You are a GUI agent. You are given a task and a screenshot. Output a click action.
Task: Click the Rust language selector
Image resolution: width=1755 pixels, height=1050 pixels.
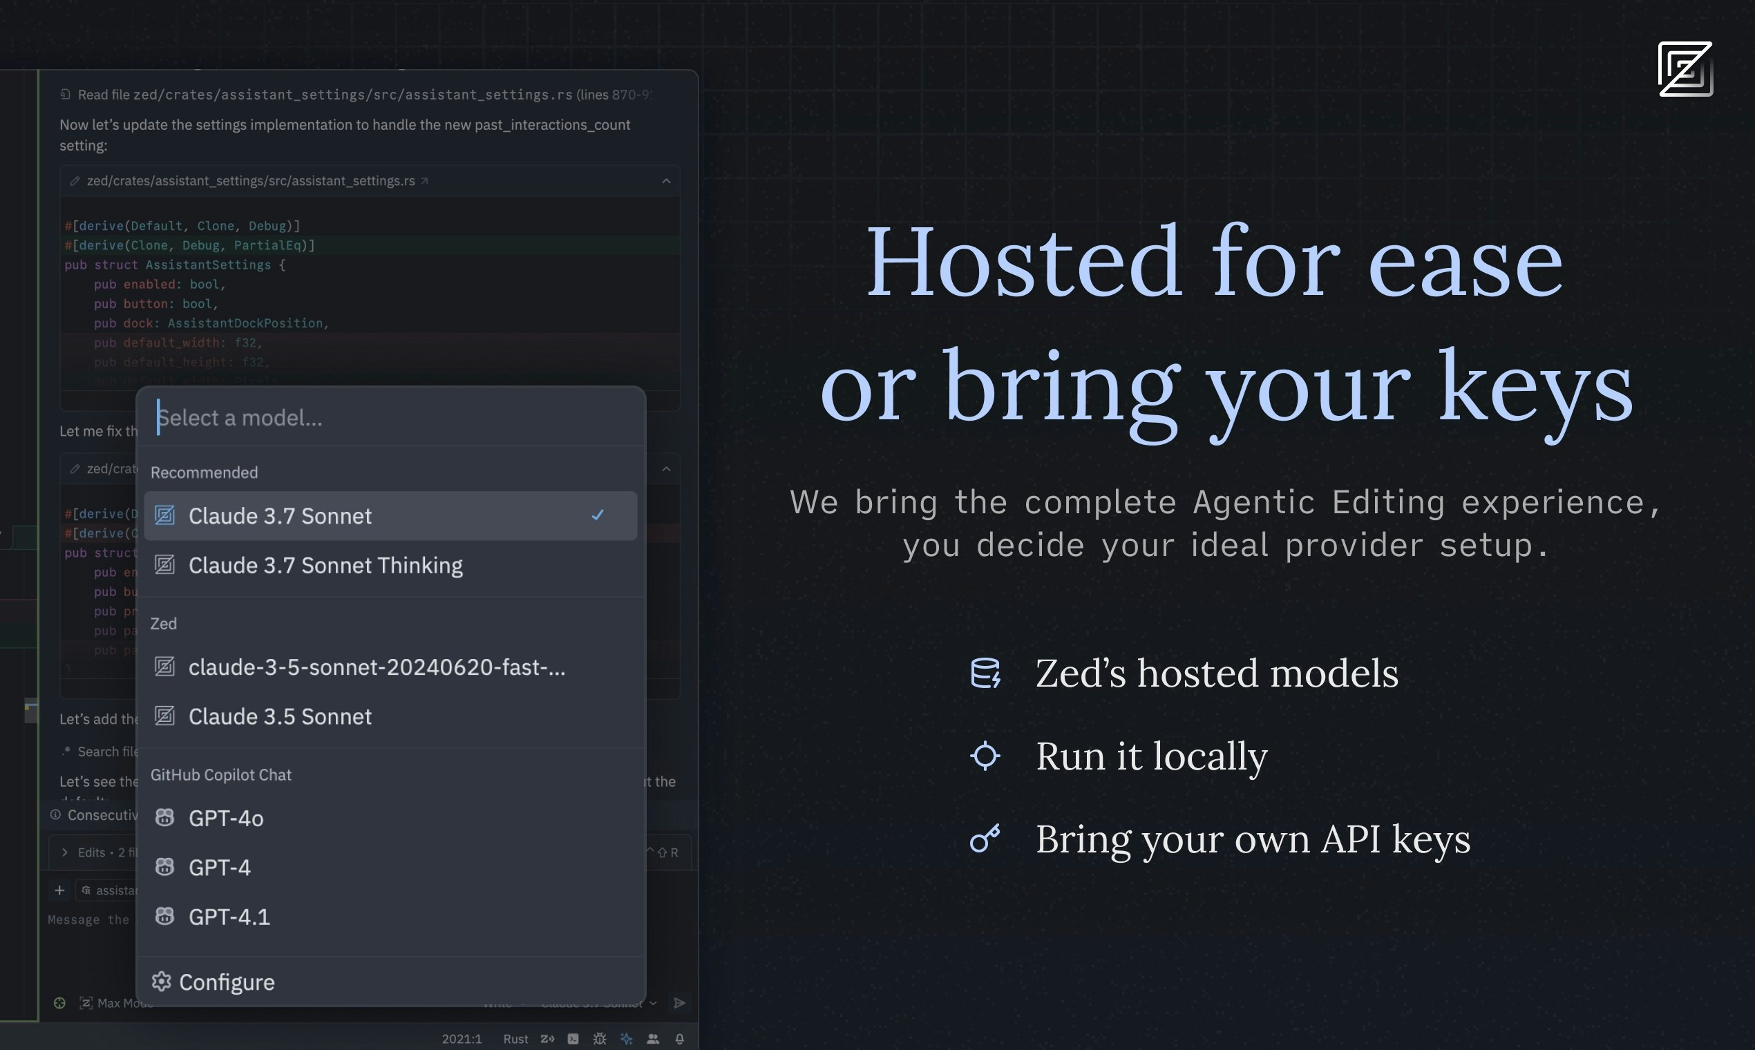pos(515,1039)
